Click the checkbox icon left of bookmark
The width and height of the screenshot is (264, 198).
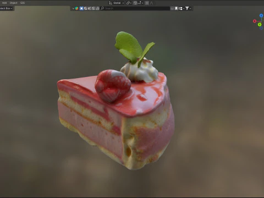(x=172, y=8)
